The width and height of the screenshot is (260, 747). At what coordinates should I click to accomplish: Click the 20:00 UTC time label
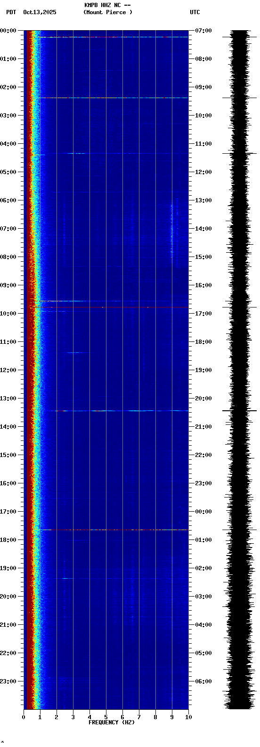tap(203, 398)
